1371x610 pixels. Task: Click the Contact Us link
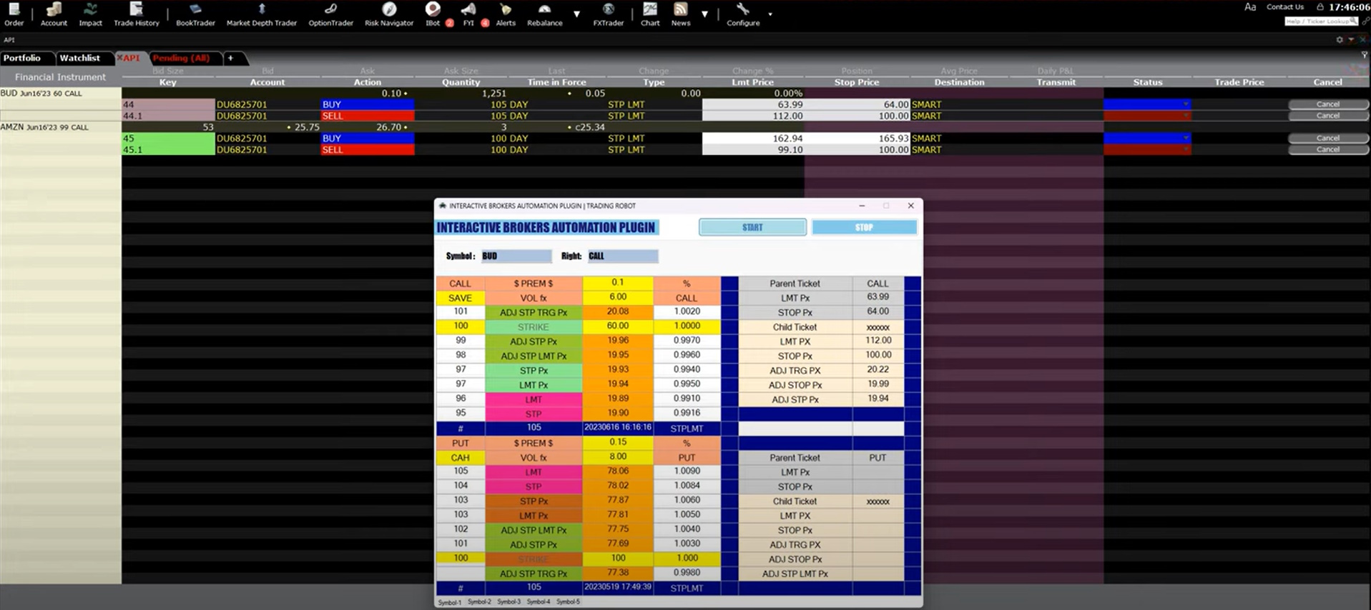coord(1285,7)
